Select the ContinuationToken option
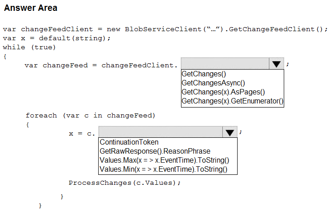 pyautogui.click(x=129, y=142)
